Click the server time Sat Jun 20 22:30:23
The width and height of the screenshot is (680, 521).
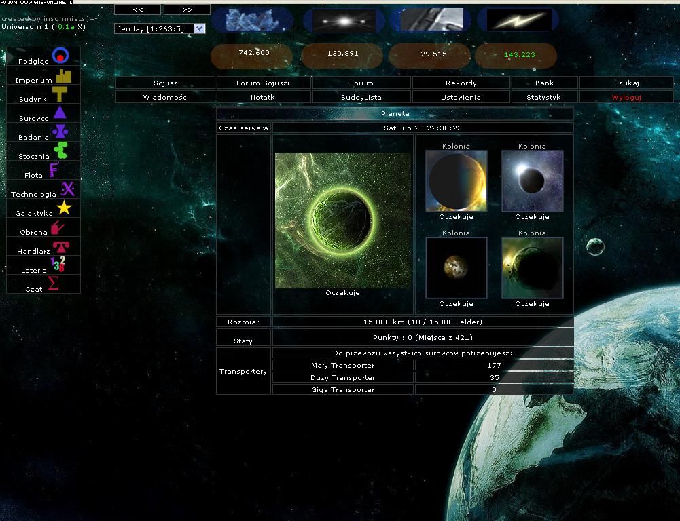click(x=423, y=128)
